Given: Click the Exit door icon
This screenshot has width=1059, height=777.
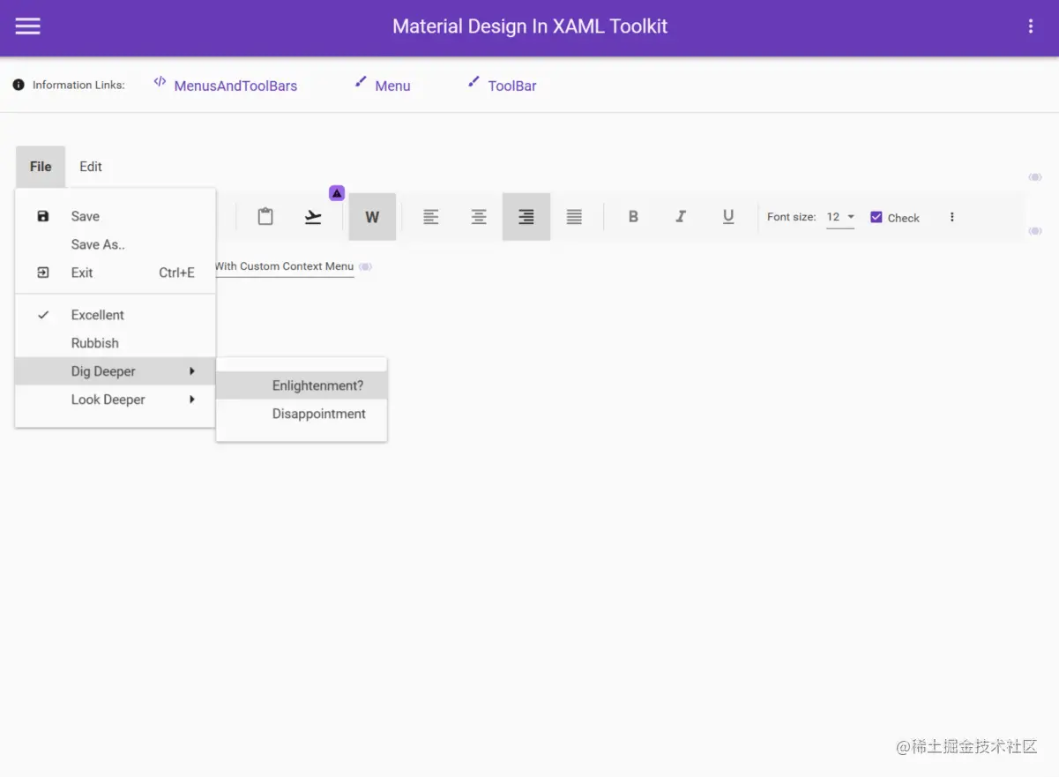Looking at the screenshot, I should pyautogui.click(x=43, y=273).
